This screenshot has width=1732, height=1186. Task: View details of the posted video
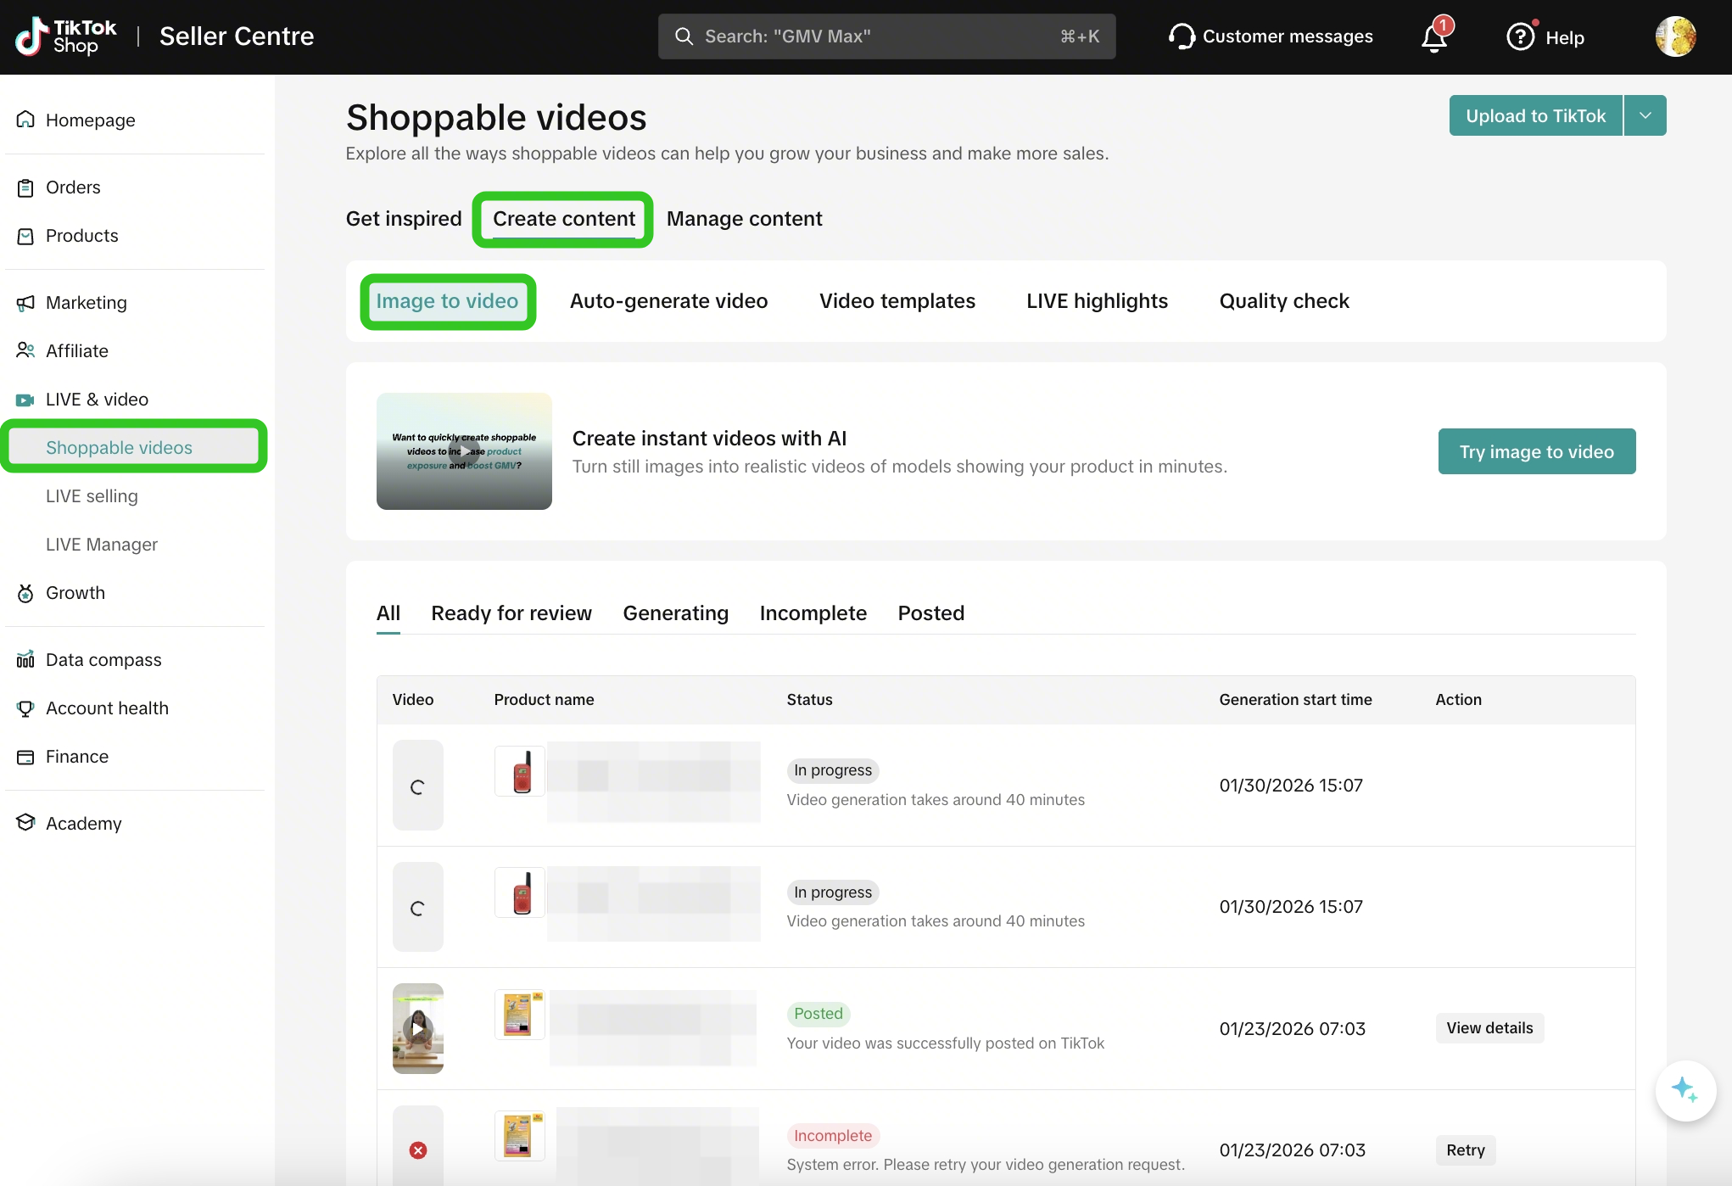tap(1489, 1027)
